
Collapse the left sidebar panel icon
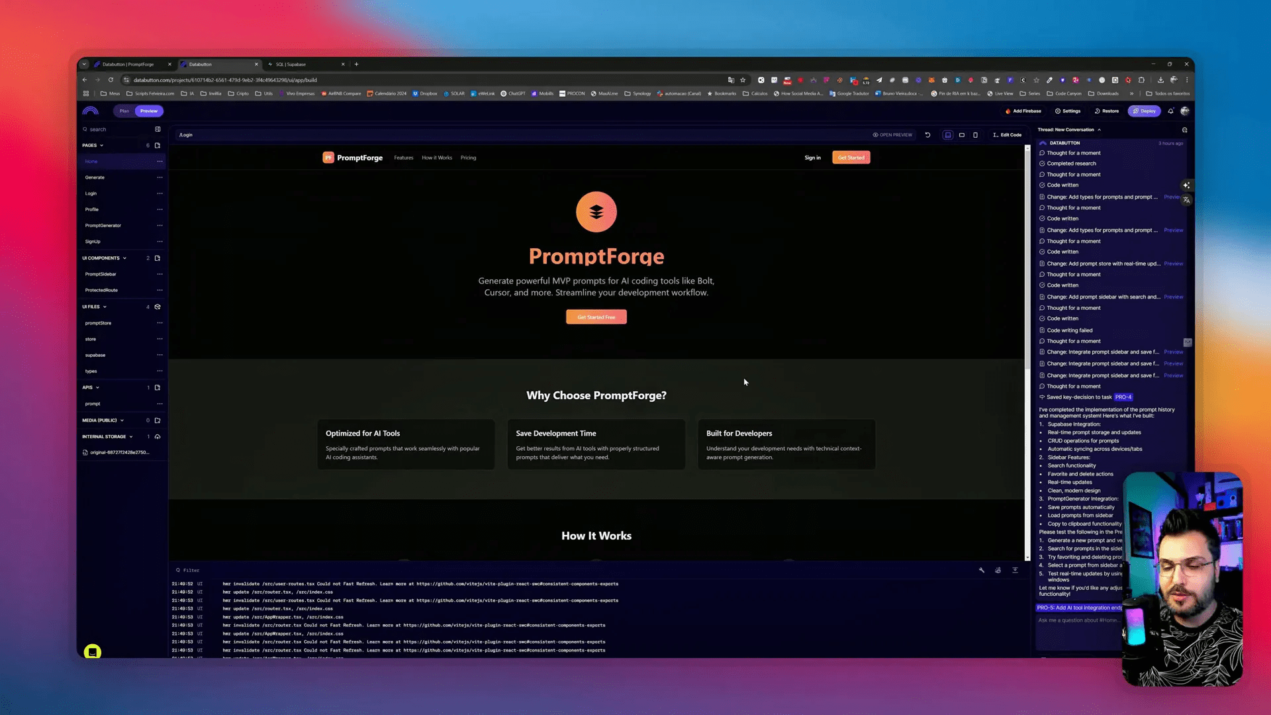[158, 129]
